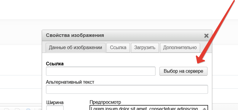Click the Выбор на сервере button
The height and width of the screenshot is (110, 238).
[x=183, y=71]
